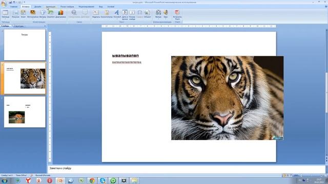Screen dimensions: 328x184
Task: Insert a text box with Надпись
Action: pyautogui.click(x=96, y=14)
